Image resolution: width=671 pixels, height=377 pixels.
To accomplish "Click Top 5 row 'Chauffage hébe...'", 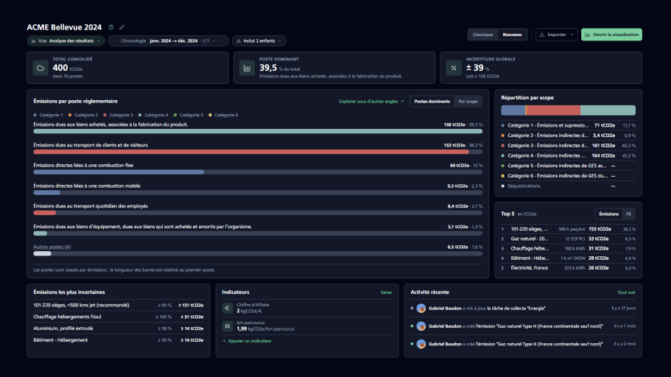I will (569, 249).
